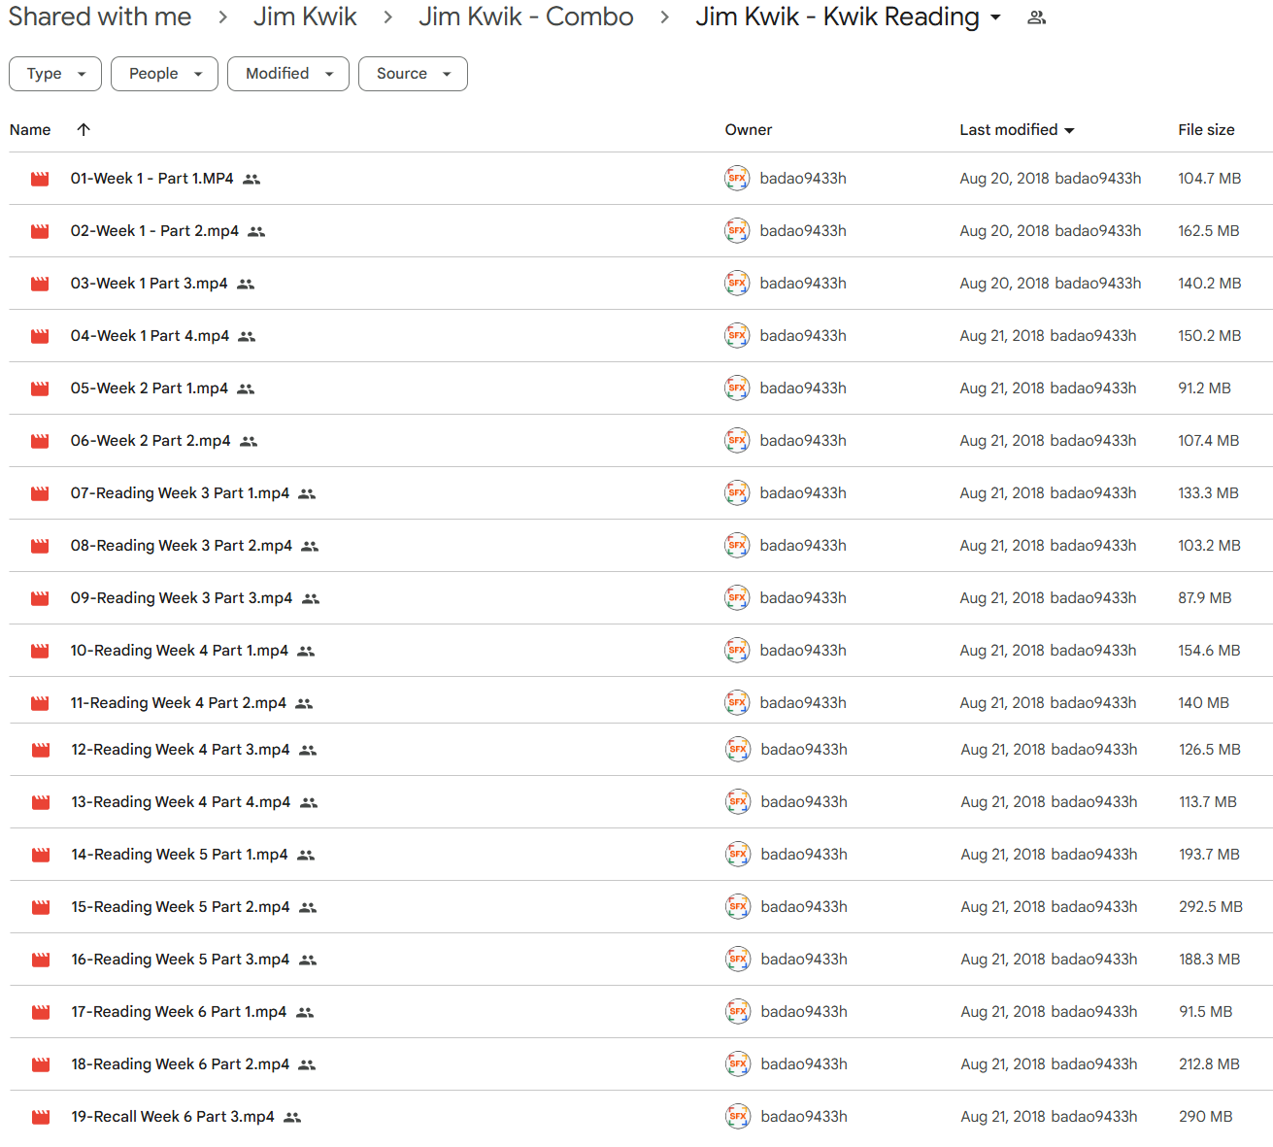Click the 292.5 MB file size value
This screenshot has width=1273, height=1147.
pos(1211,906)
